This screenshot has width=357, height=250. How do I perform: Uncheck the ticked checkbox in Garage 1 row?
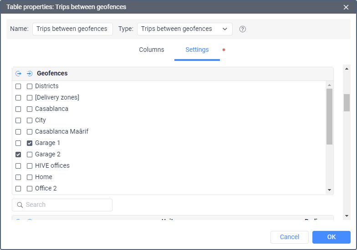pyautogui.click(x=30, y=143)
